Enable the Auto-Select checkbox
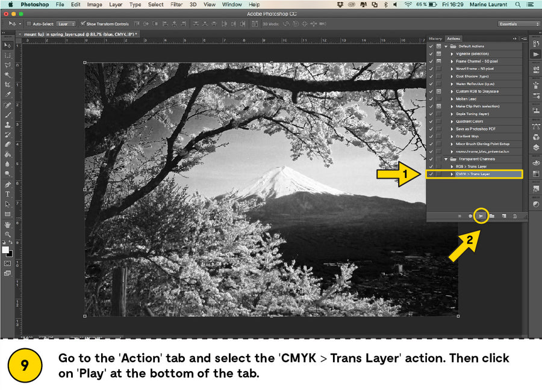This screenshot has width=542, height=391. 28,24
